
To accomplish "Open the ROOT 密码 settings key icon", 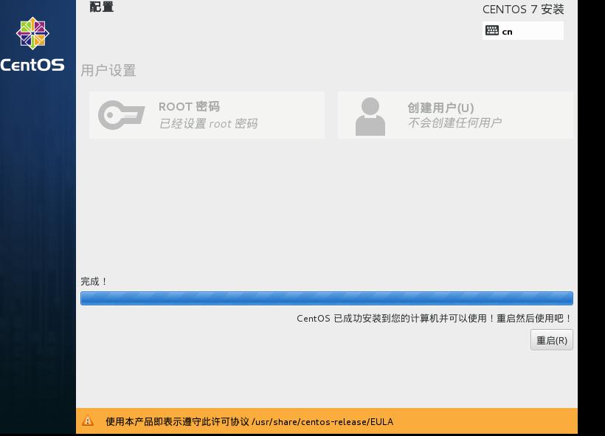I will [121, 115].
